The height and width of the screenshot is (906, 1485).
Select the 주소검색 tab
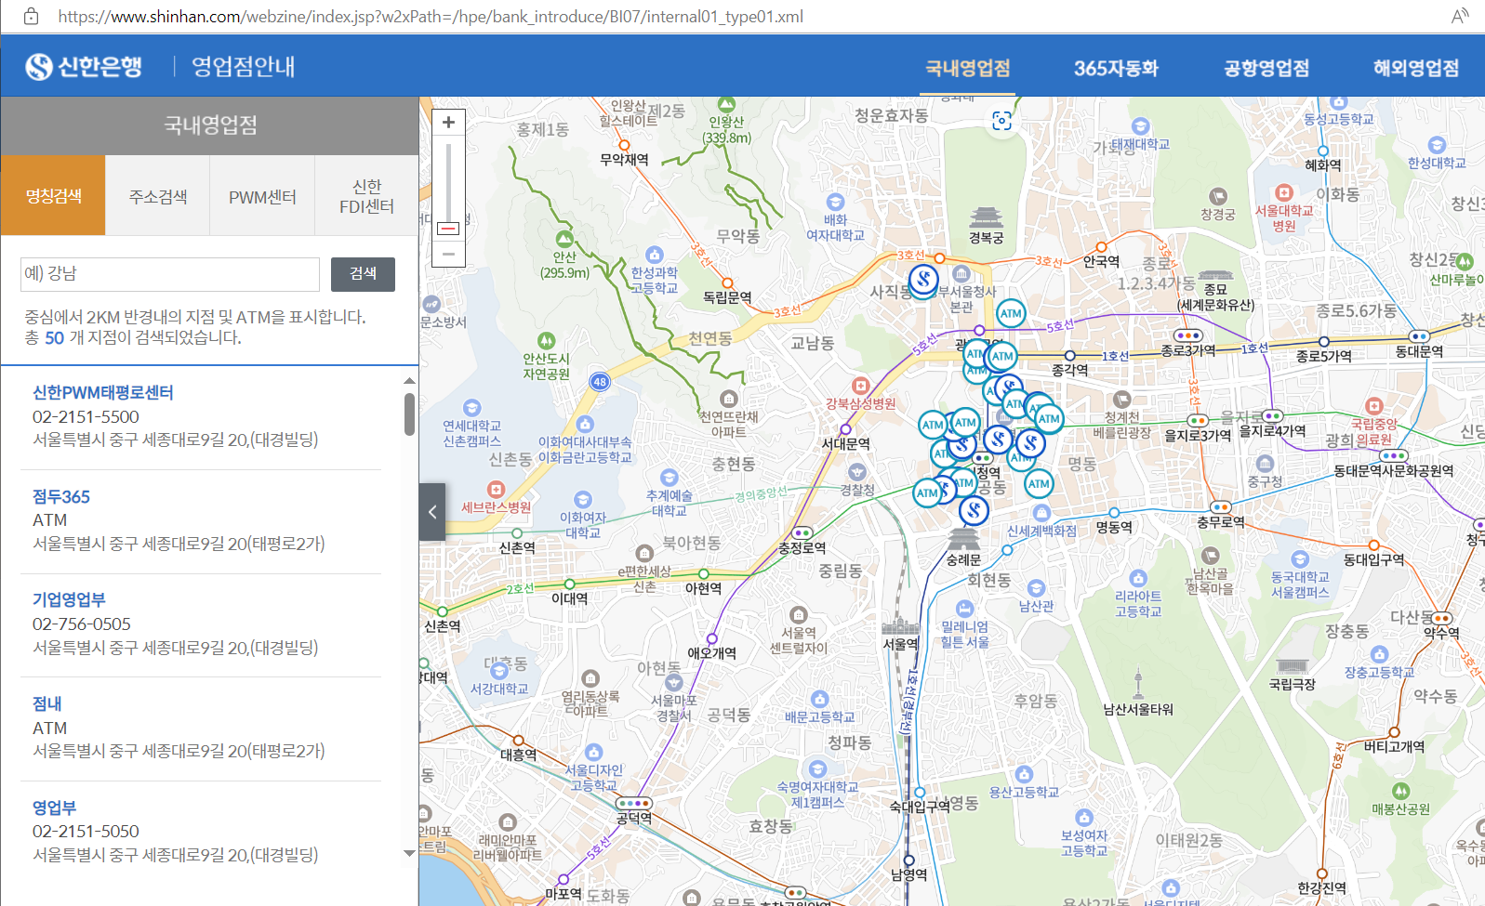tap(158, 195)
